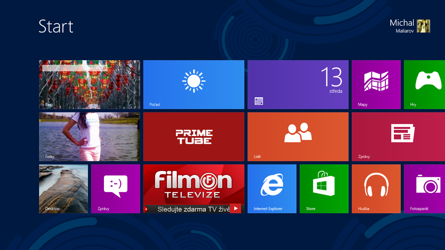Click the user account profile picture
The width and height of the screenshot is (445, 250).
424,27
